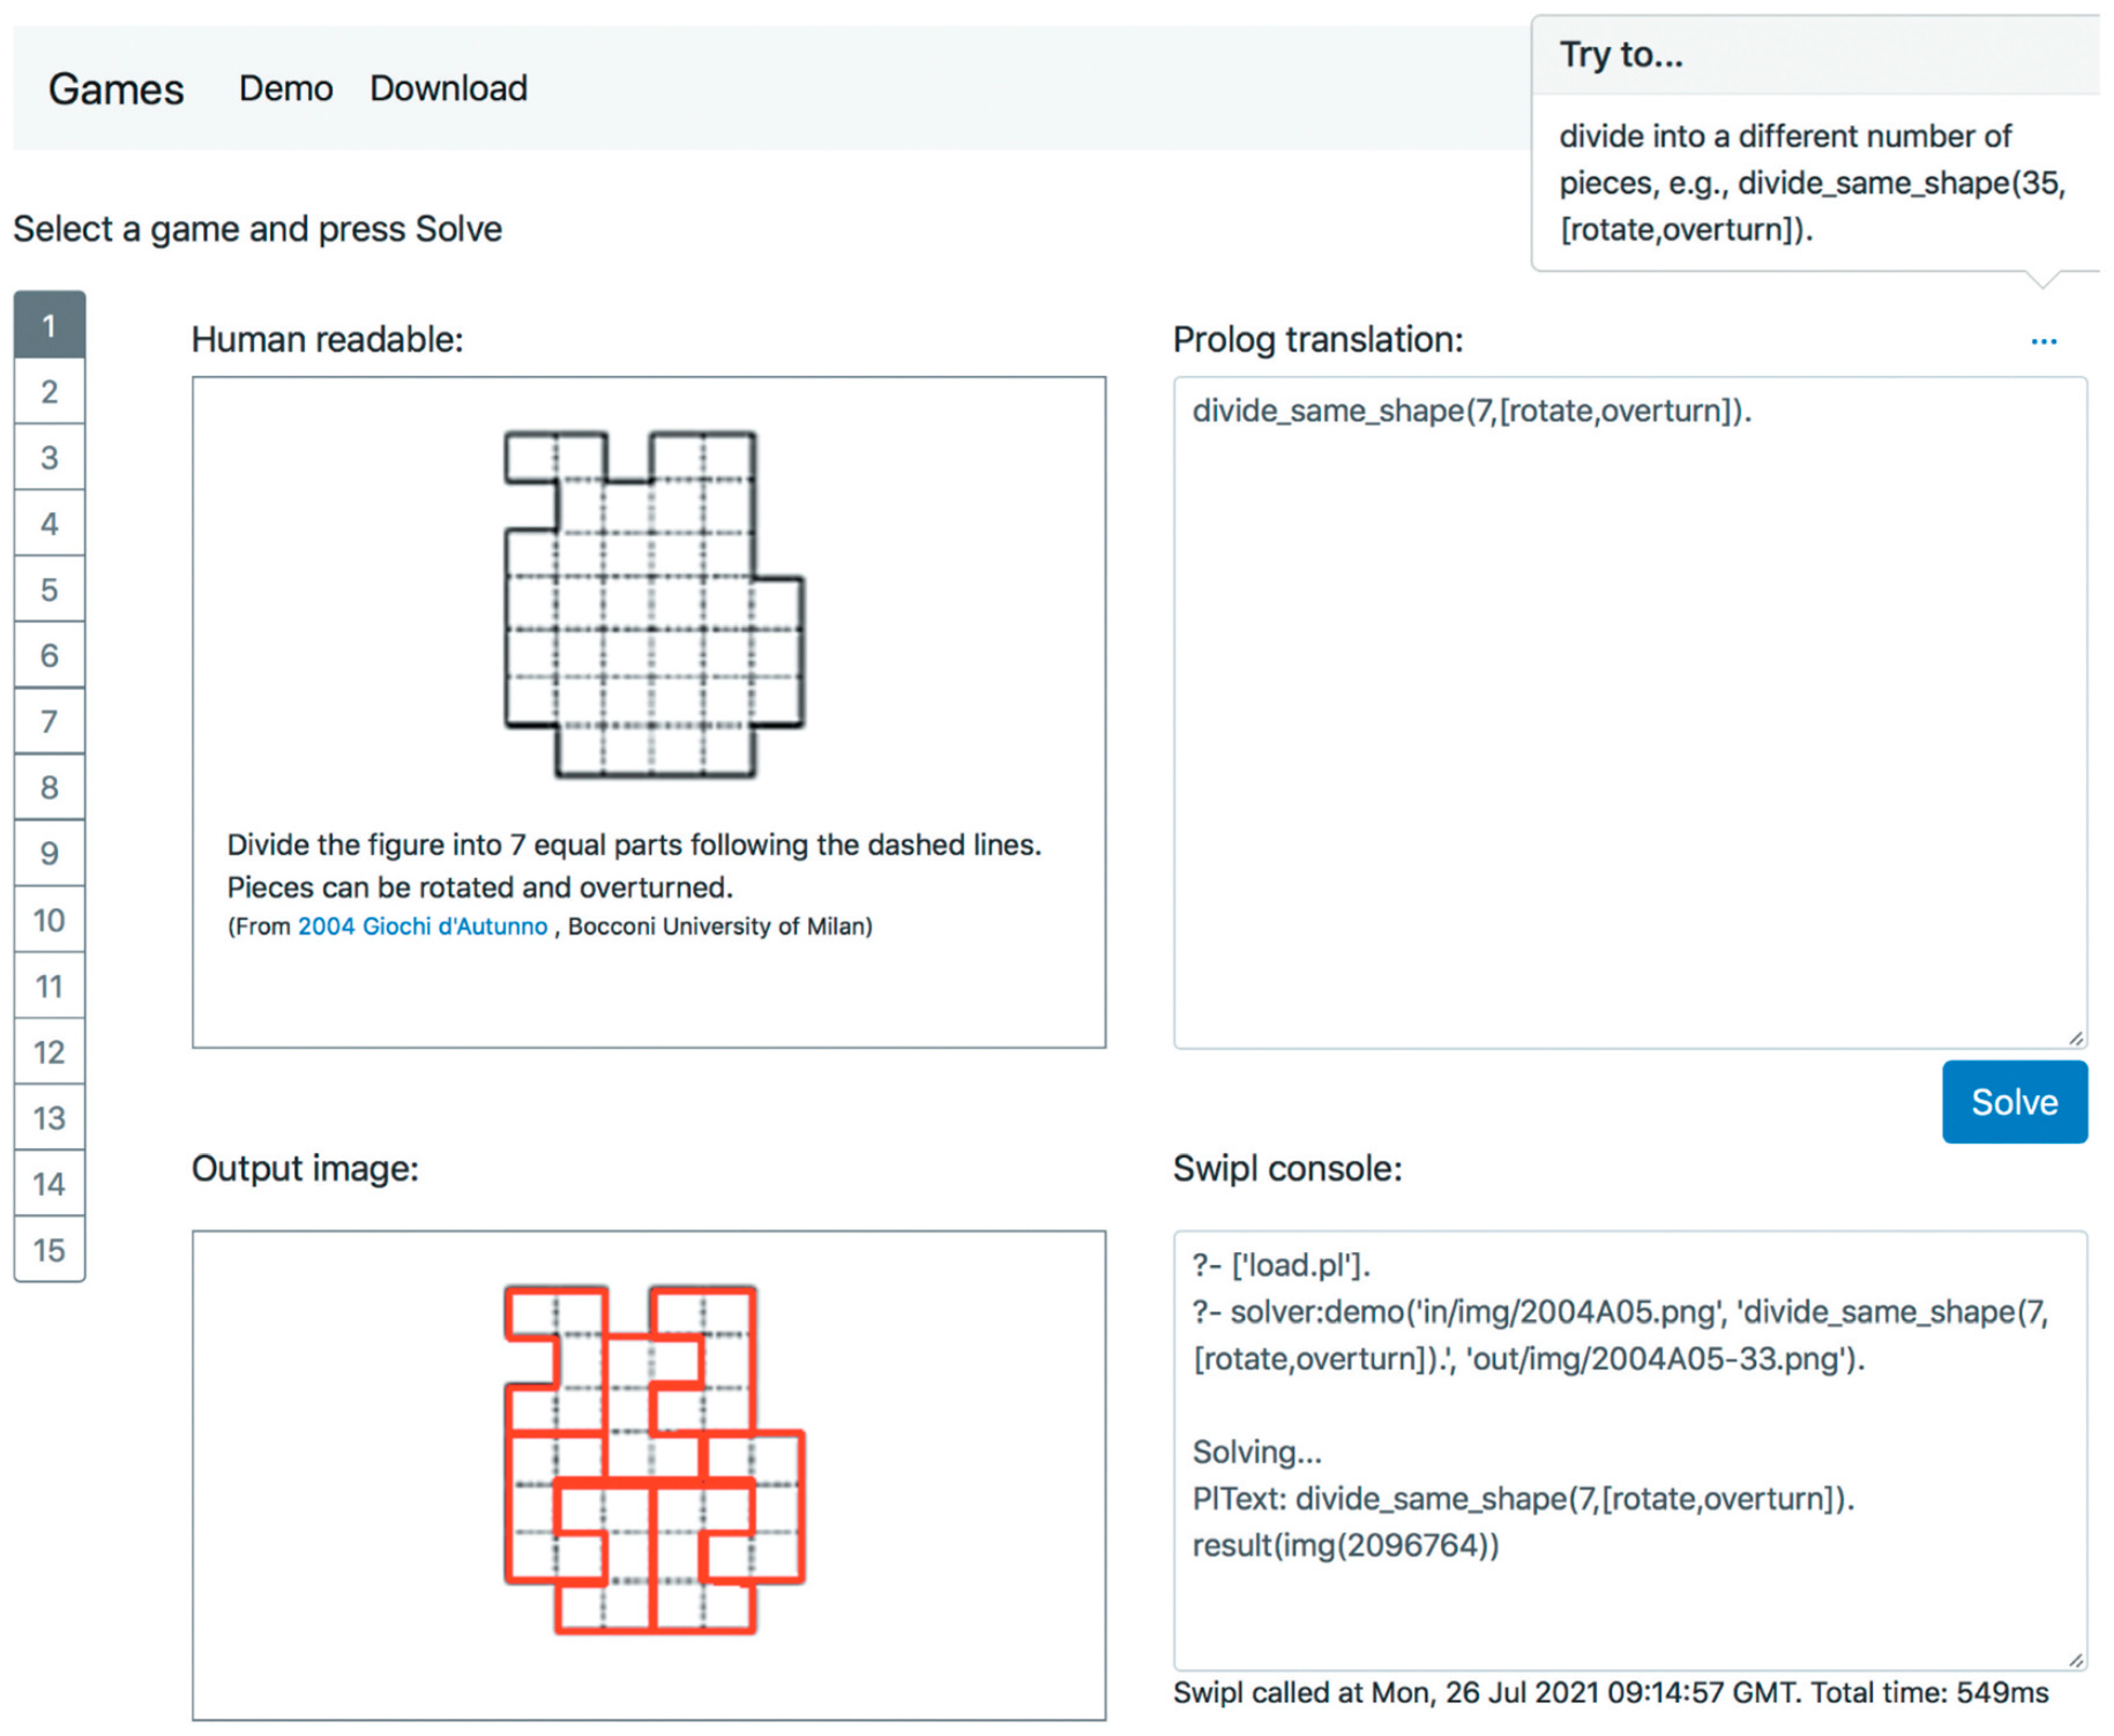The height and width of the screenshot is (1736, 2114).
Task: Open the Games menu
Action: pyautogui.click(x=116, y=88)
